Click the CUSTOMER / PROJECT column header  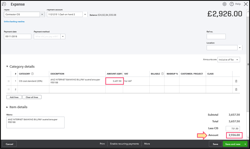point(192,74)
